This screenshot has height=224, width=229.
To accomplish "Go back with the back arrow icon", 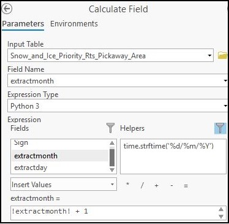I will point(7,9).
